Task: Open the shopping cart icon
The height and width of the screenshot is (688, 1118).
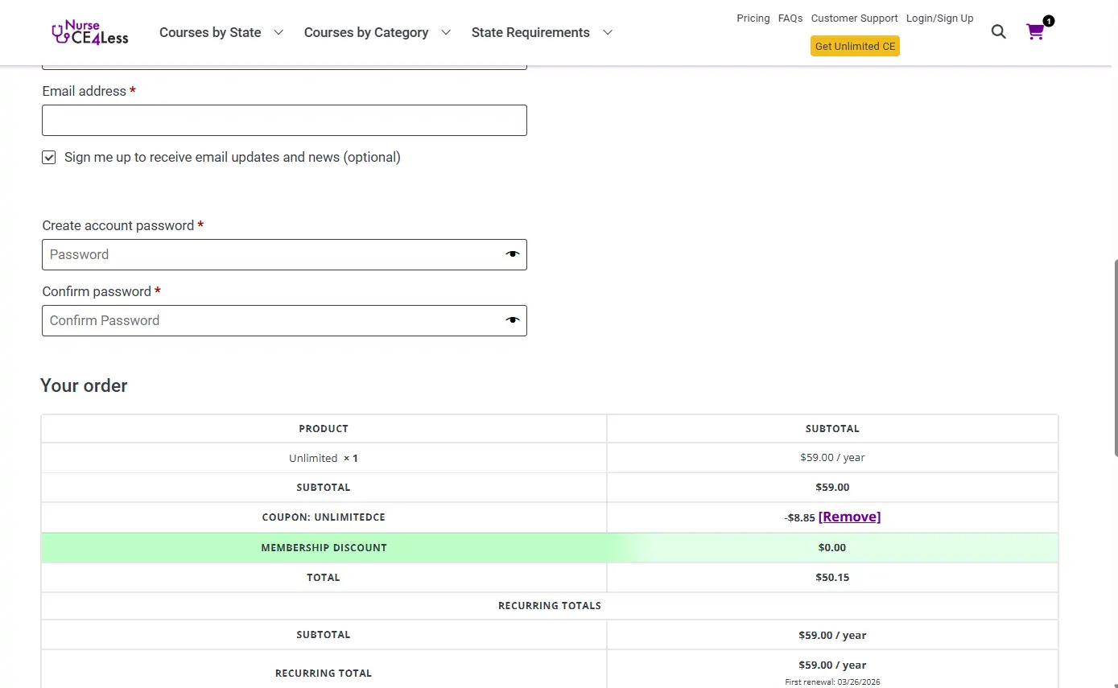Action: (1035, 32)
